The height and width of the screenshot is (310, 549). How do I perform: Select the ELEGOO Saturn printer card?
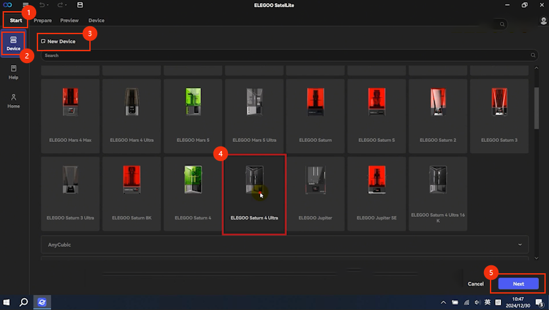click(315, 116)
